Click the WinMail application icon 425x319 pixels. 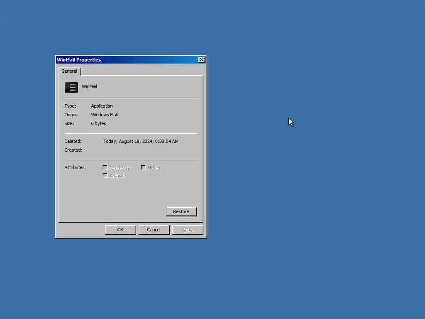pyautogui.click(x=71, y=87)
